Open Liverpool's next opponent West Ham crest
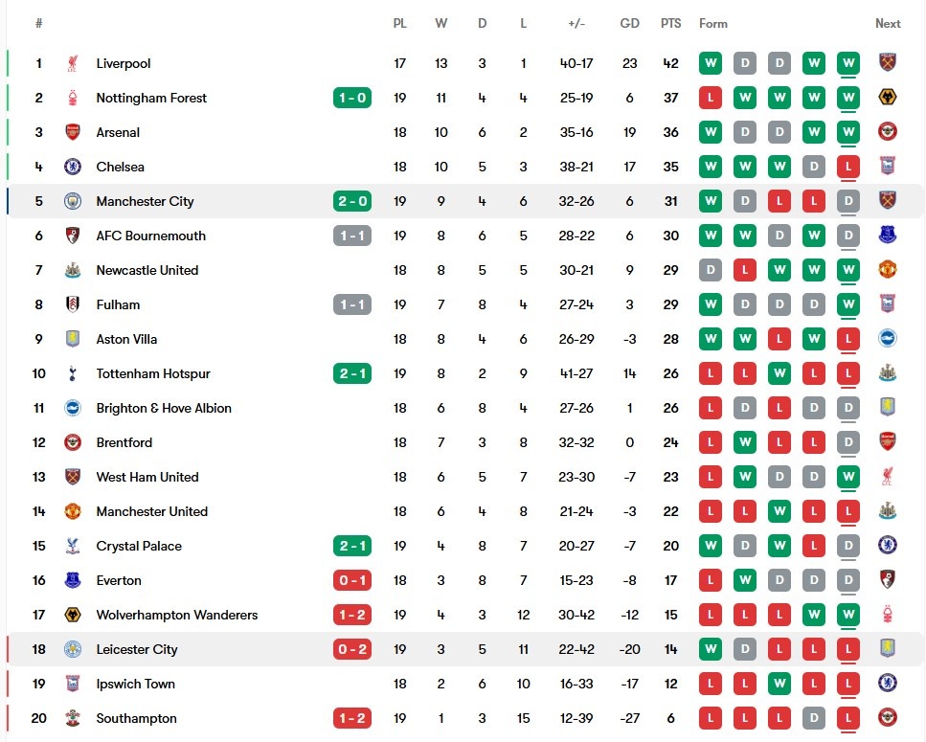This screenshot has width=926, height=742. pyautogui.click(x=888, y=62)
